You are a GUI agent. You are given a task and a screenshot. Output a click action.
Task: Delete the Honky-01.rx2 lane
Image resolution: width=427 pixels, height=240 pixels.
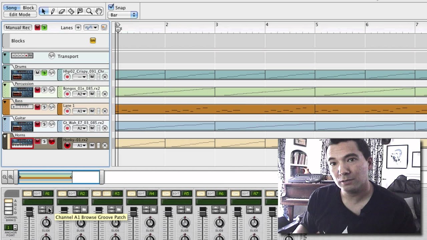pyautogui.click(x=105, y=145)
